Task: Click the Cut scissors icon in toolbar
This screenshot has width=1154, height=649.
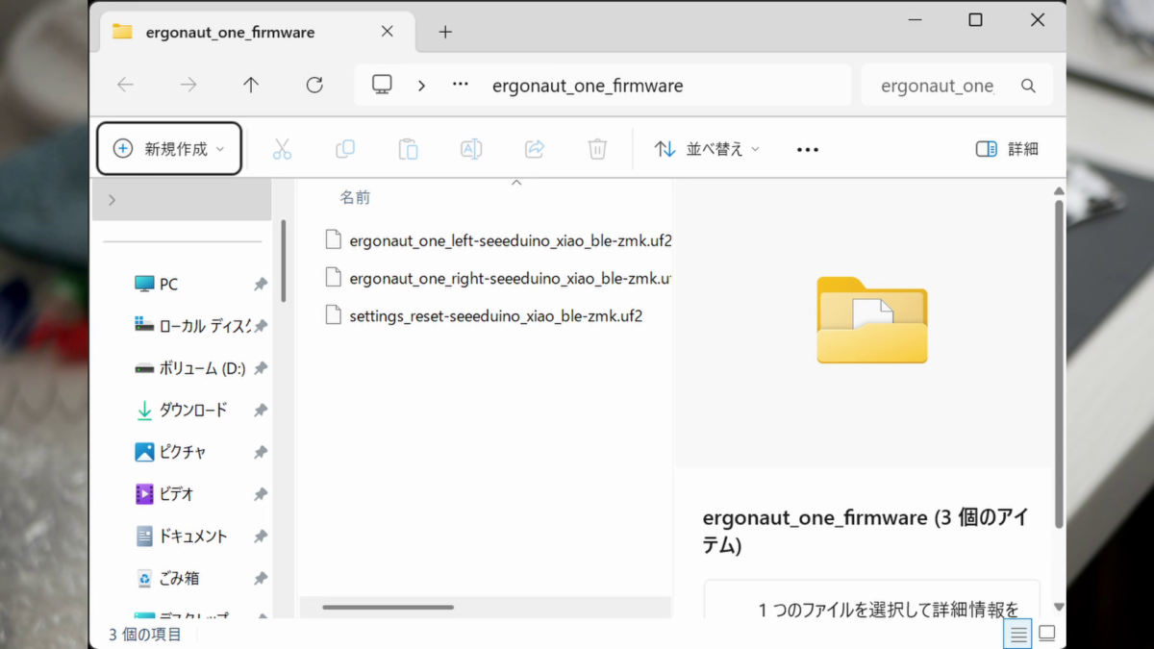Action: coord(282,149)
